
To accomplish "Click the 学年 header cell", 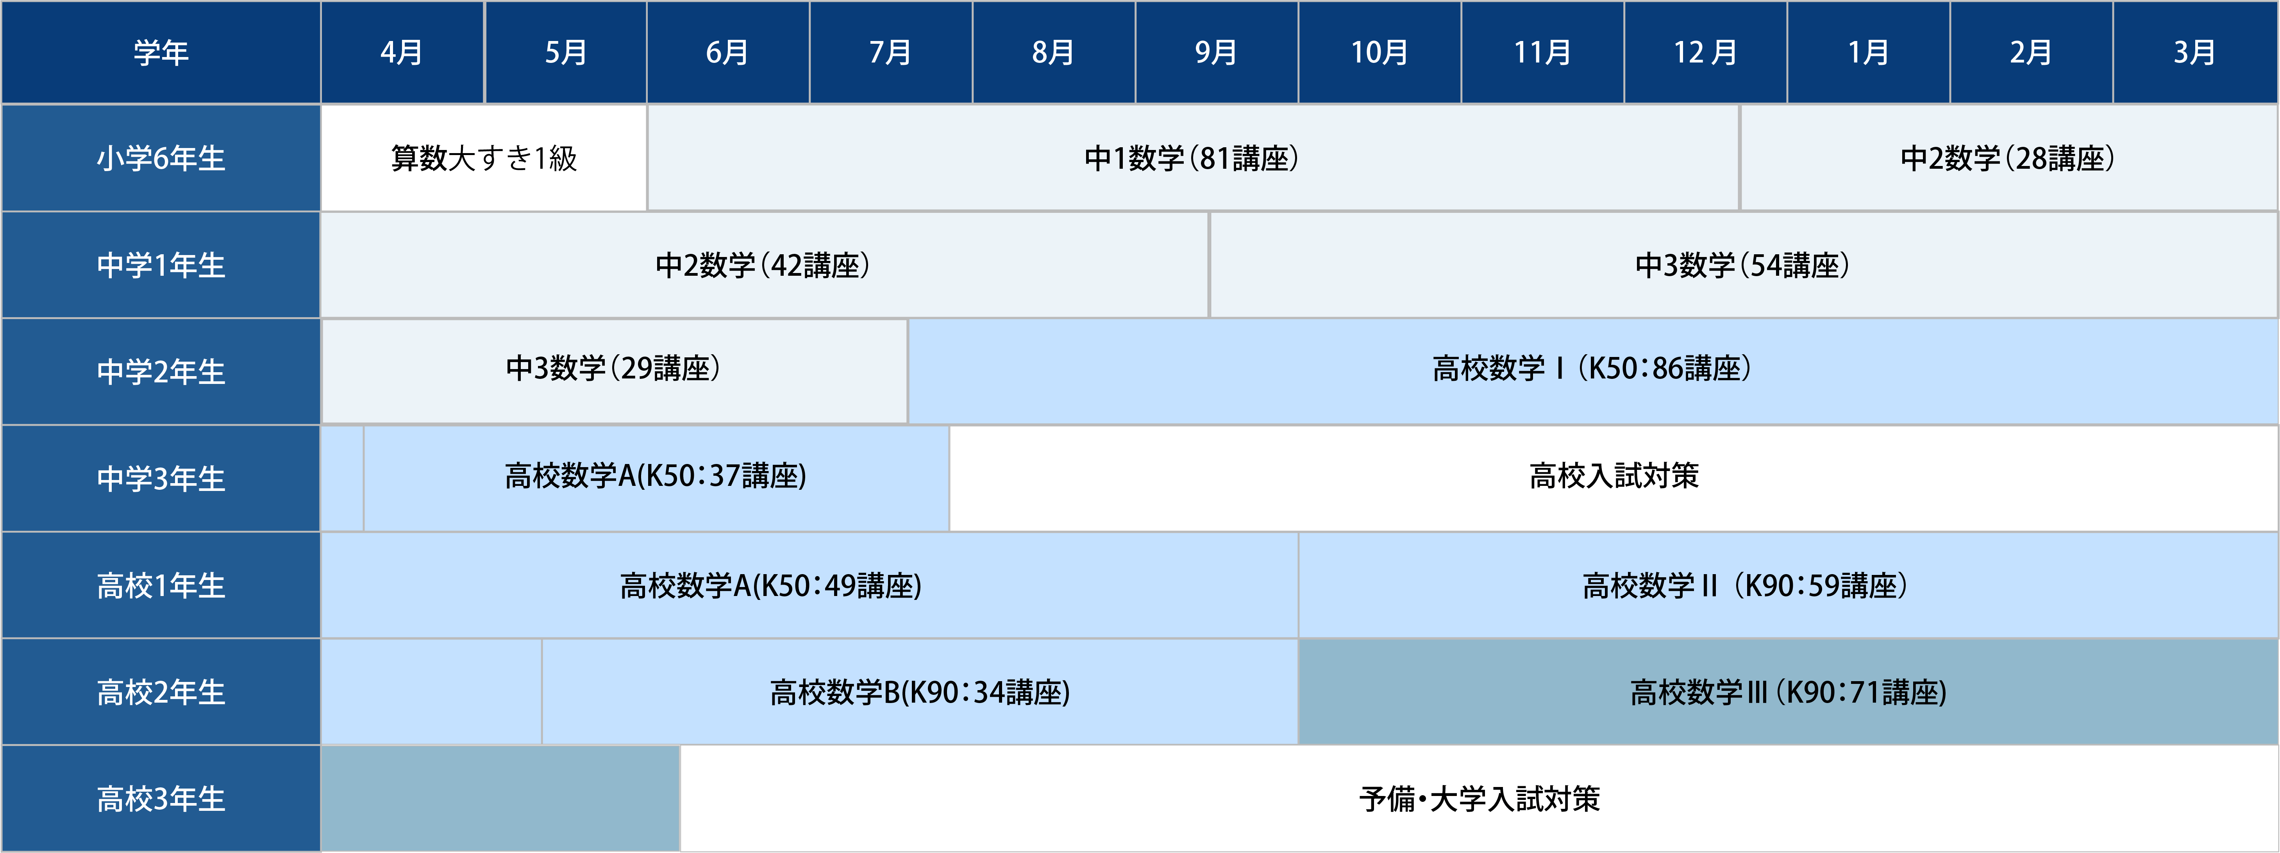I will 160,52.
